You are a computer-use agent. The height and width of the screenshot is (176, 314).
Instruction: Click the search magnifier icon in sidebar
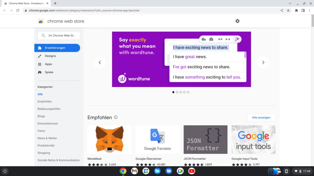coord(43,36)
